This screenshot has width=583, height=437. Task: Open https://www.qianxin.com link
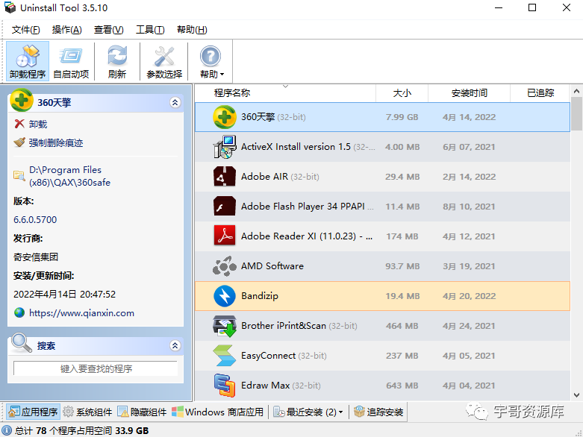click(x=81, y=313)
